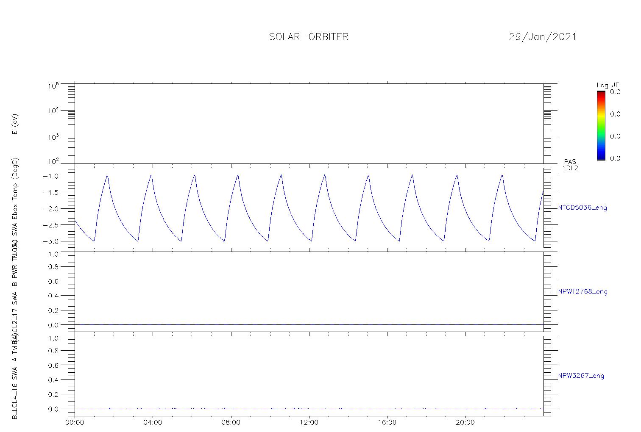Click the -1.5 temperature tick label
641x432 pixels.
pos(50,192)
